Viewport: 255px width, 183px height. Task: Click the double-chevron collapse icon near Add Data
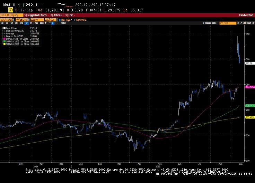tap(238, 23)
